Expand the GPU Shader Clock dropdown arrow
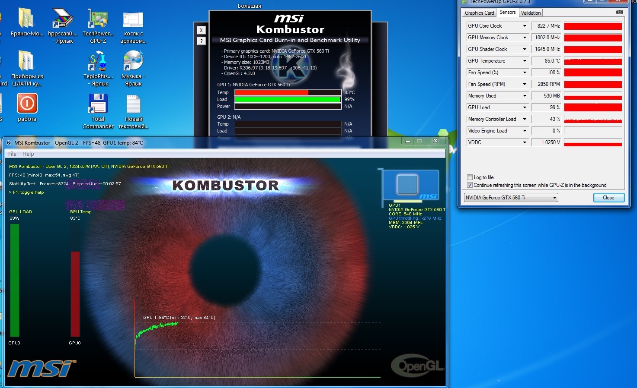The width and height of the screenshot is (637, 388). click(525, 49)
